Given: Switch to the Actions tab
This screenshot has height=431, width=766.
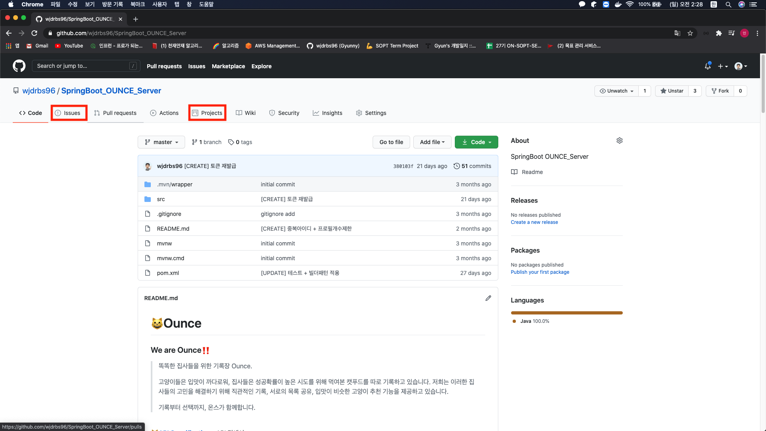Looking at the screenshot, I should (164, 113).
